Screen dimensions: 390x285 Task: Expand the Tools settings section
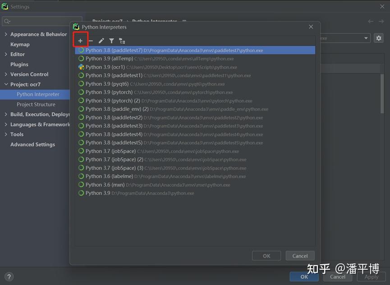[x=6, y=134]
